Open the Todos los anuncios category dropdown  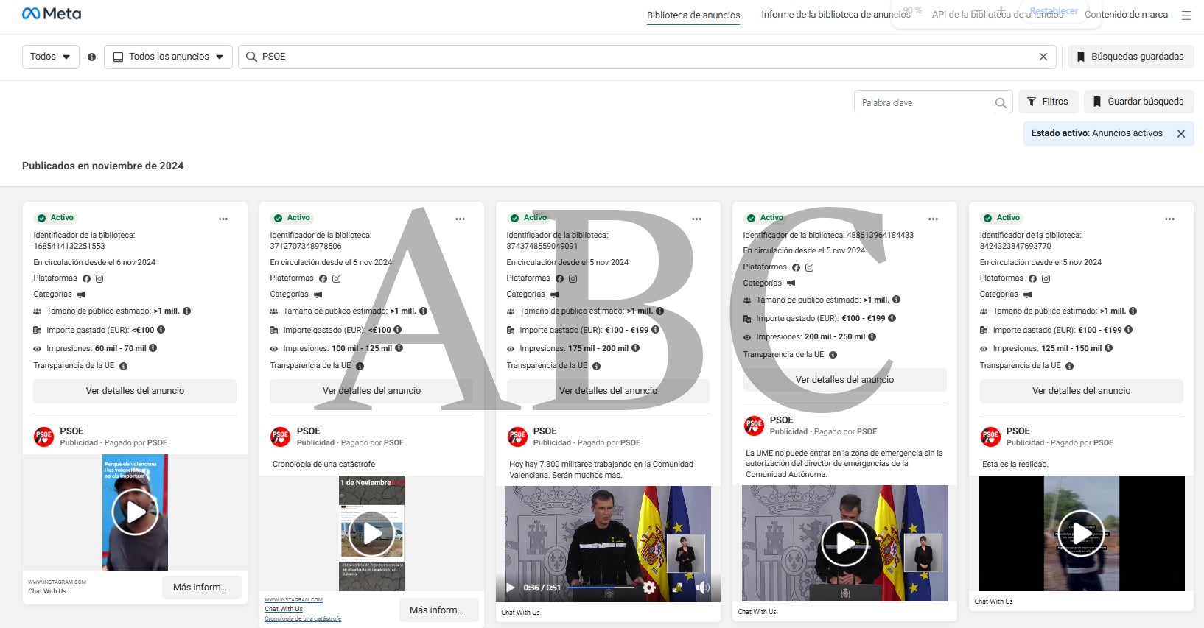(168, 57)
